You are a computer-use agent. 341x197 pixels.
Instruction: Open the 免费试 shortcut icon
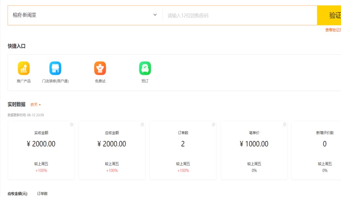tap(100, 68)
